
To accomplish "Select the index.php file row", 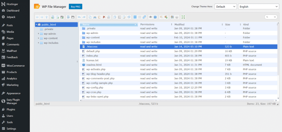I will click(178, 56).
